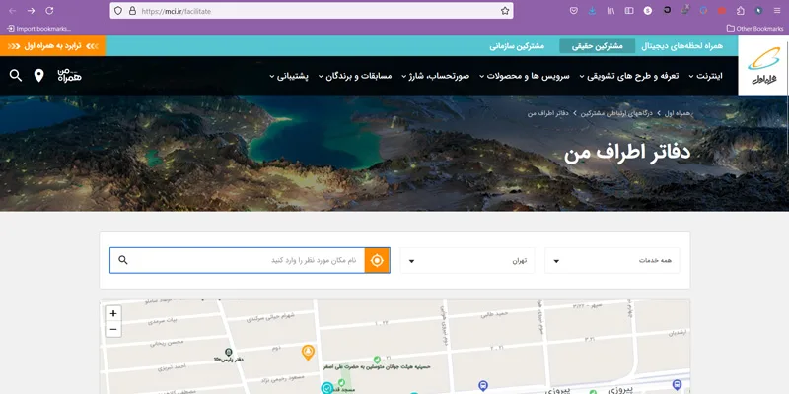The width and height of the screenshot is (789, 394).
Task: Click the dark blue cursor extension icon
Action: (x=758, y=11)
